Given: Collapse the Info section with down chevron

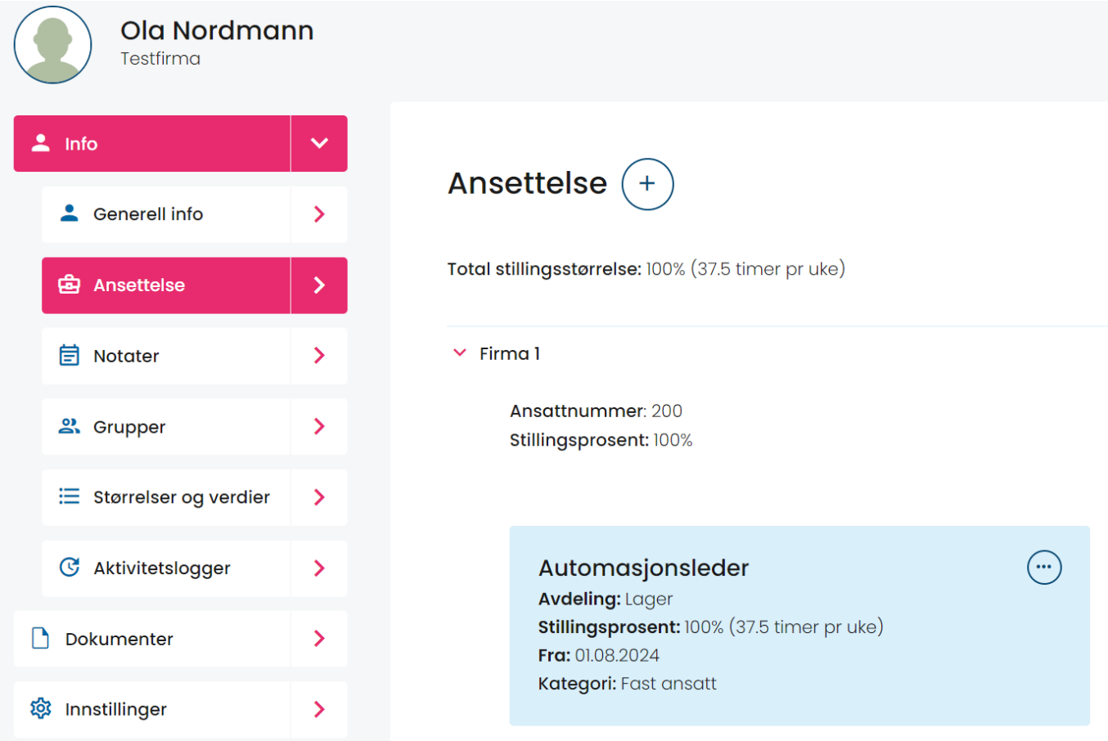Looking at the screenshot, I should pyautogui.click(x=319, y=143).
